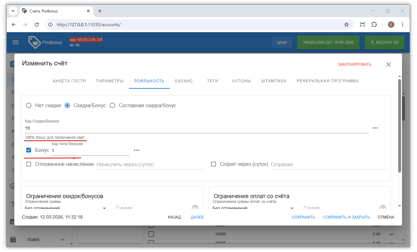The image size is (417, 252).
Task: Open browser extensions puzzle icon
Action: tap(374, 25)
